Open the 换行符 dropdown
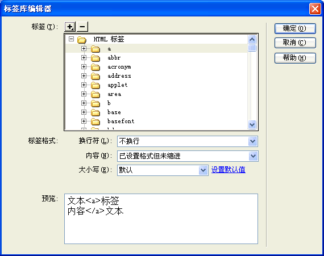324x256 pixels. click(252, 141)
